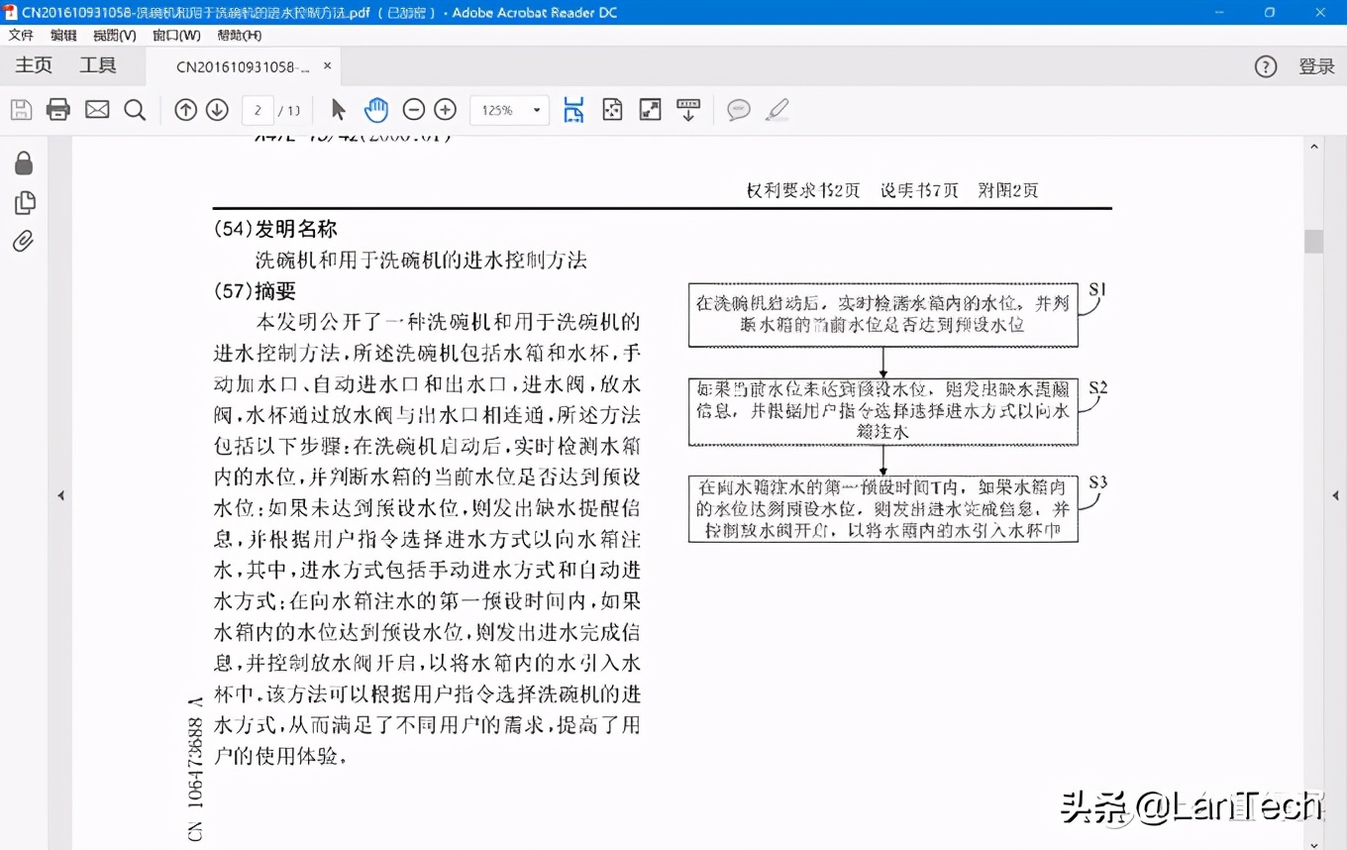Select the Highlight text tool

777,109
